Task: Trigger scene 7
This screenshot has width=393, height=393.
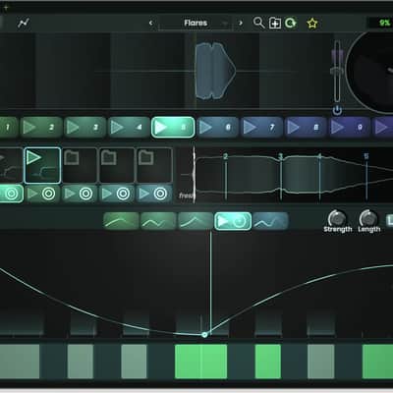Action: 261,127
